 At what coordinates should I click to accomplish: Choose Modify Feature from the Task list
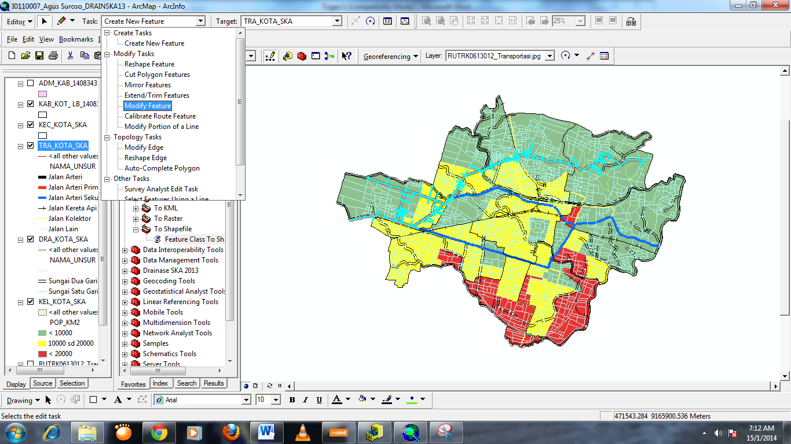point(148,105)
